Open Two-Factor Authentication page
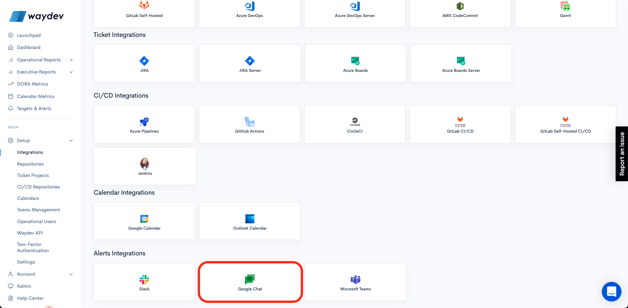 point(33,247)
